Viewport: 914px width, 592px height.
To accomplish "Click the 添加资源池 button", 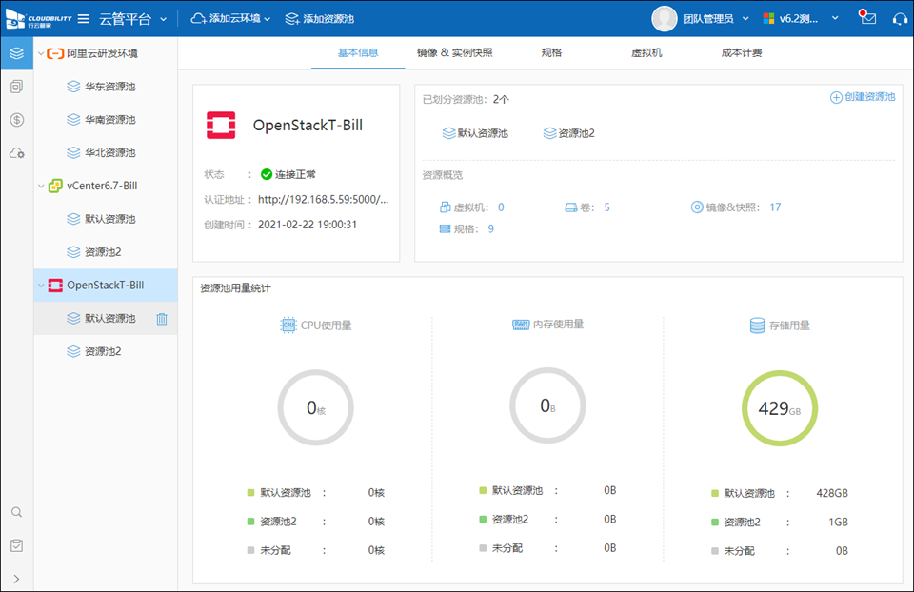I will [320, 19].
